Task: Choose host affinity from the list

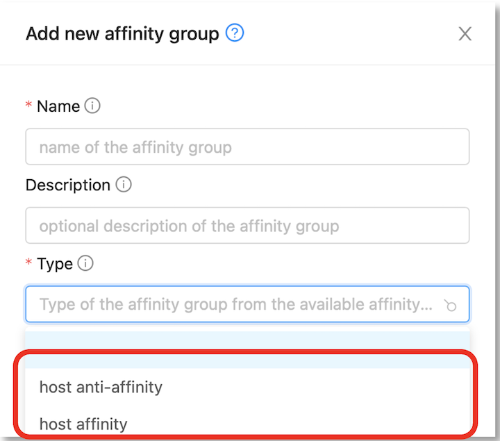Action: pyautogui.click(x=247, y=424)
